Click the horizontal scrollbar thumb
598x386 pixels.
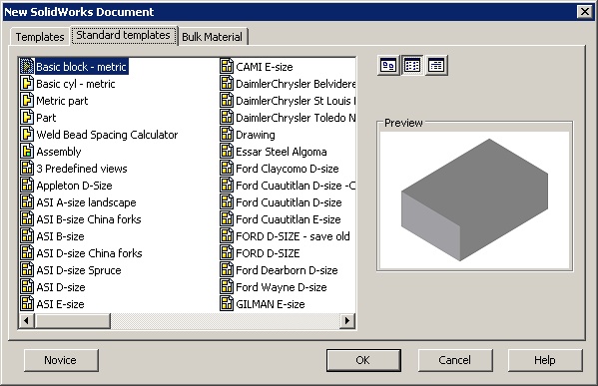click(73, 320)
